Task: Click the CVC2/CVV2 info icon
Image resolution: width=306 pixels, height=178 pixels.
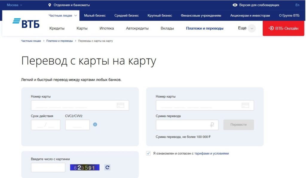Action: pos(95,124)
